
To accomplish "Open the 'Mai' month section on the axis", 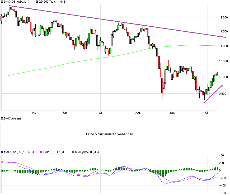I will click(34, 112).
